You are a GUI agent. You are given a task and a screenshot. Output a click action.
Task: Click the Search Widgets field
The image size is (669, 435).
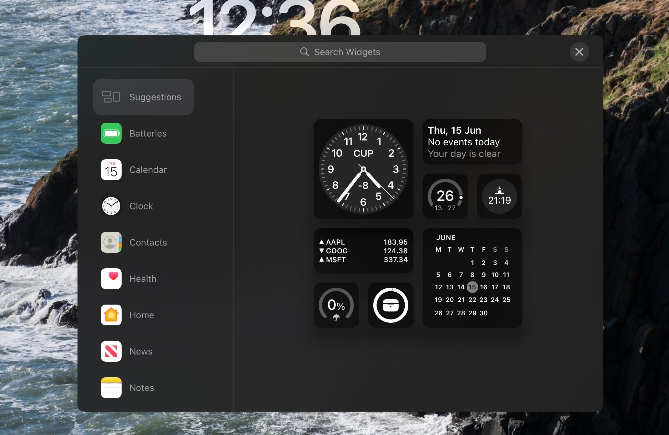pyautogui.click(x=340, y=52)
